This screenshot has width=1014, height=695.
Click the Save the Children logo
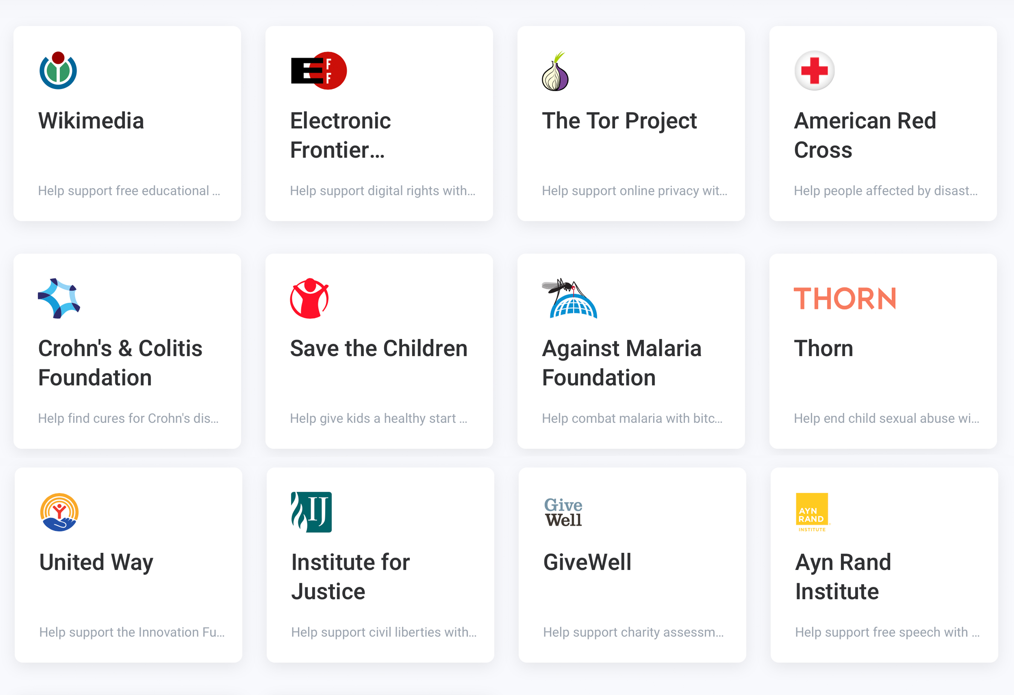point(309,299)
